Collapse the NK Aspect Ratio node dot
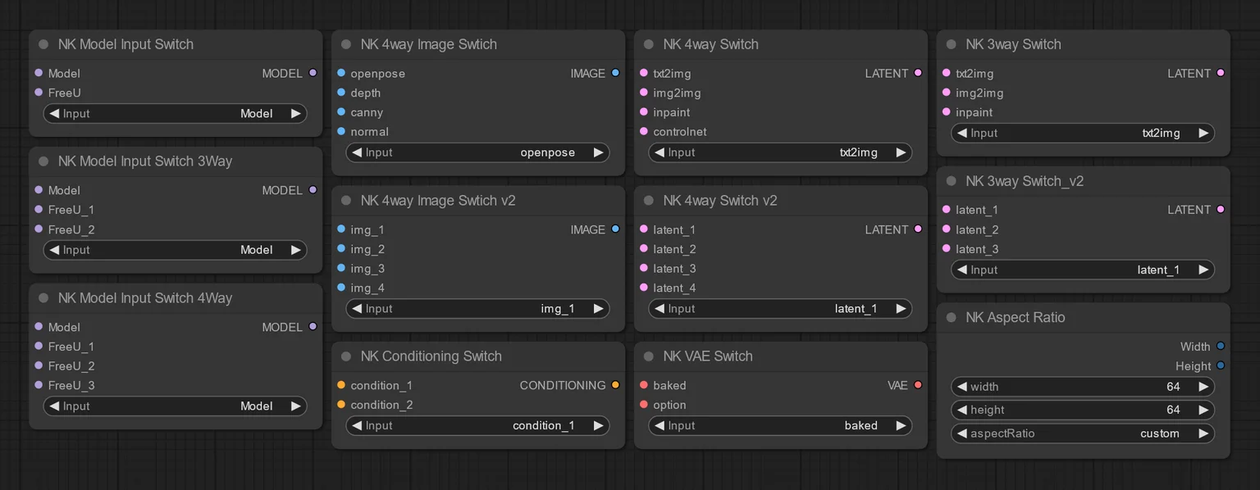1260x490 pixels. tap(952, 318)
